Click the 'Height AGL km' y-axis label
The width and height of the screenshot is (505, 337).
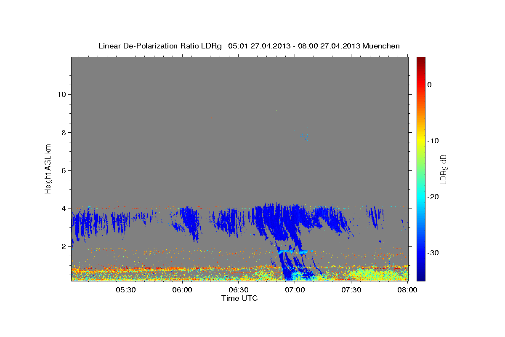point(48,168)
